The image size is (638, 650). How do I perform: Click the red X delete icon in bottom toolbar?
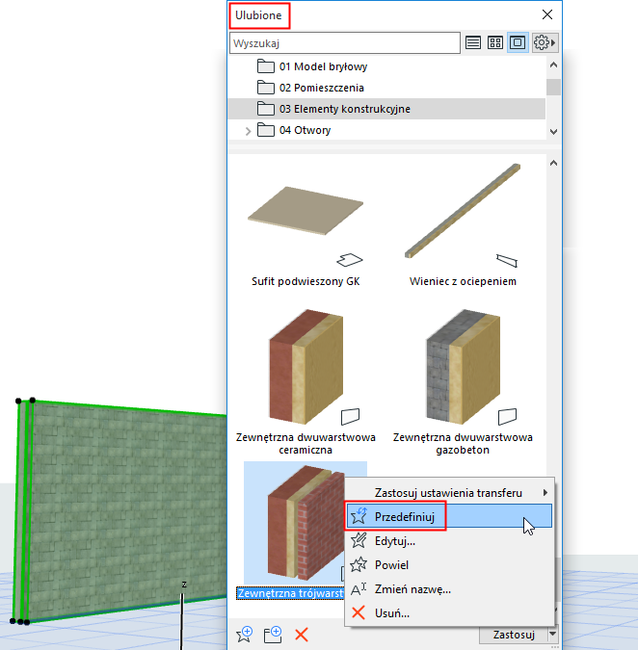[x=302, y=635]
